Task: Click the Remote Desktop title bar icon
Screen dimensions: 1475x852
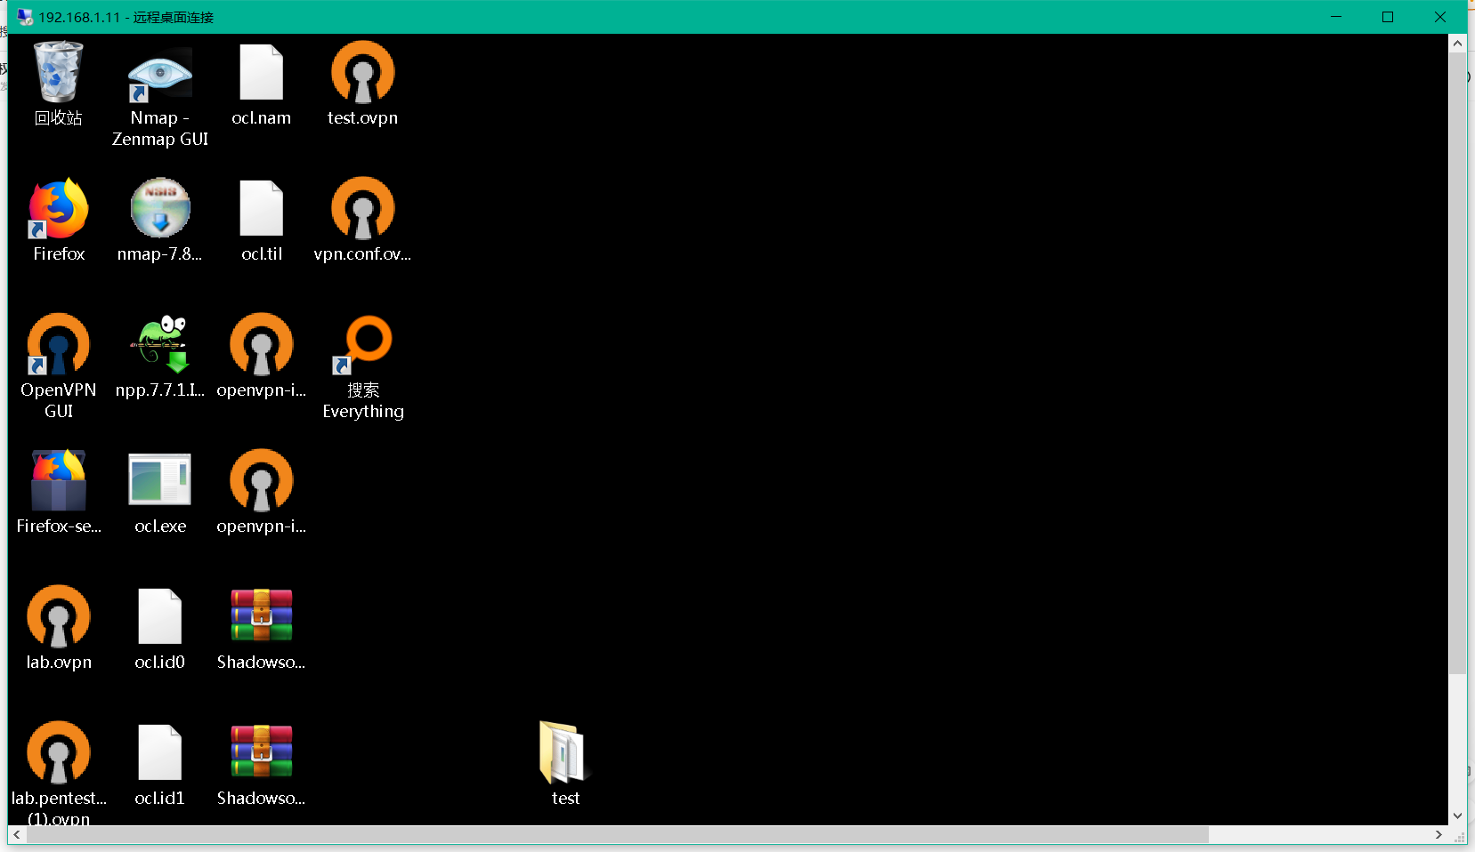Action: [25, 17]
